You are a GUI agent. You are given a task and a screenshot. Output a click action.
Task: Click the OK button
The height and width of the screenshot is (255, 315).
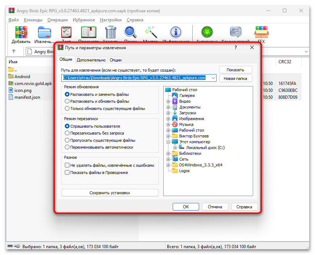coord(186,207)
